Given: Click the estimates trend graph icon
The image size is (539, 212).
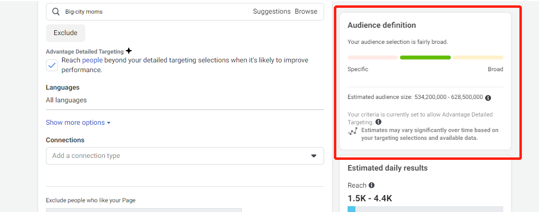Looking at the screenshot, I should [x=352, y=131].
